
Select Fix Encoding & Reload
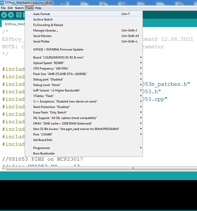pos(84,25)
